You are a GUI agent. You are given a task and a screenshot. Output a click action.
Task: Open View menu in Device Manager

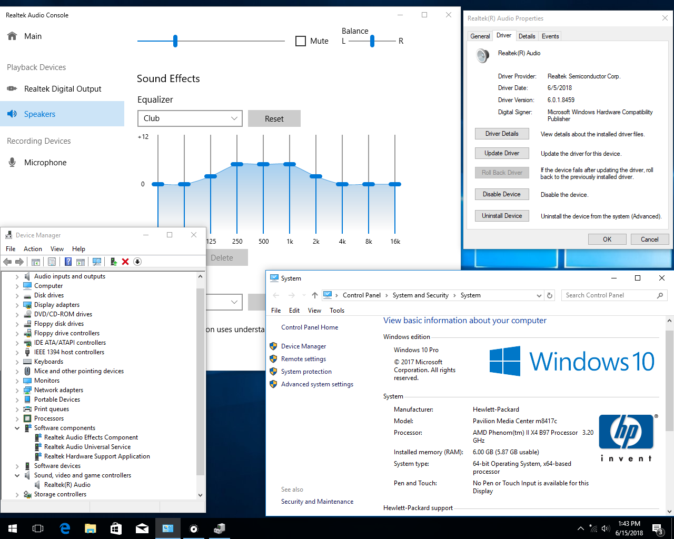tap(57, 249)
